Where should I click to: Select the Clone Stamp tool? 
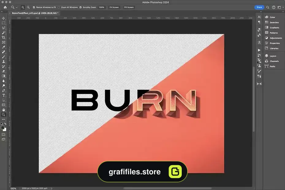3,62
